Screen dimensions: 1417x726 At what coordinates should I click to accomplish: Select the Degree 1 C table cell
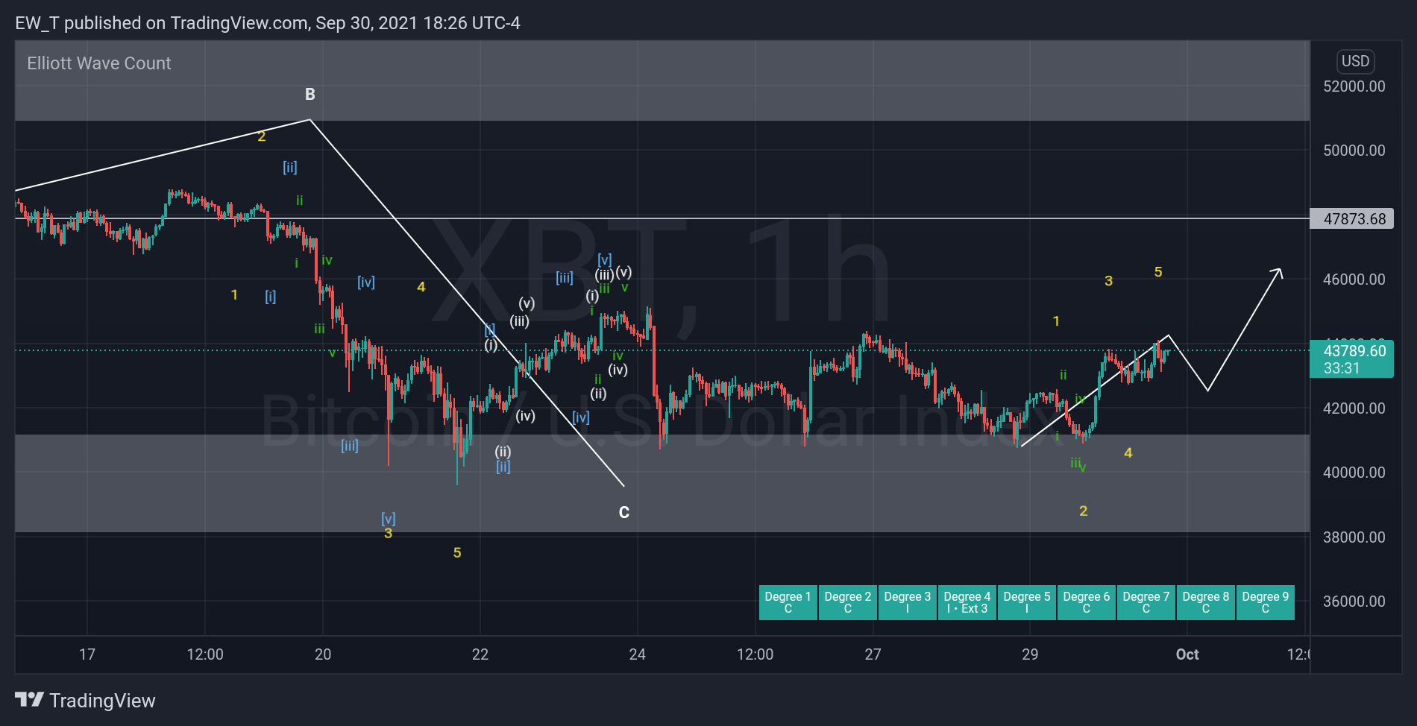788,602
